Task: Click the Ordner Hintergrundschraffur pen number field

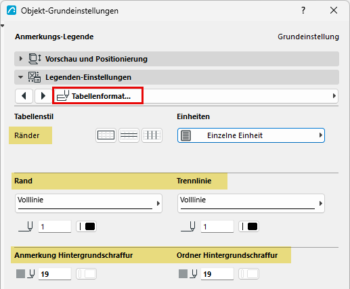Action: pyautogui.click(x=217, y=274)
